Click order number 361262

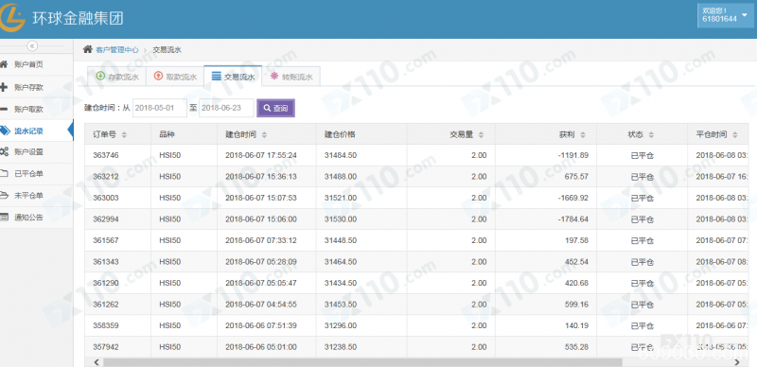tap(105, 305)
